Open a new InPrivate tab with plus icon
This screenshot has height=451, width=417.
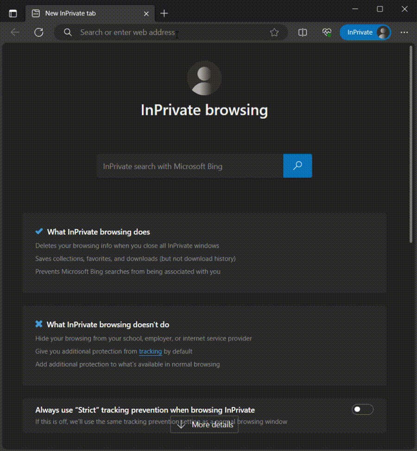(164, 13)
